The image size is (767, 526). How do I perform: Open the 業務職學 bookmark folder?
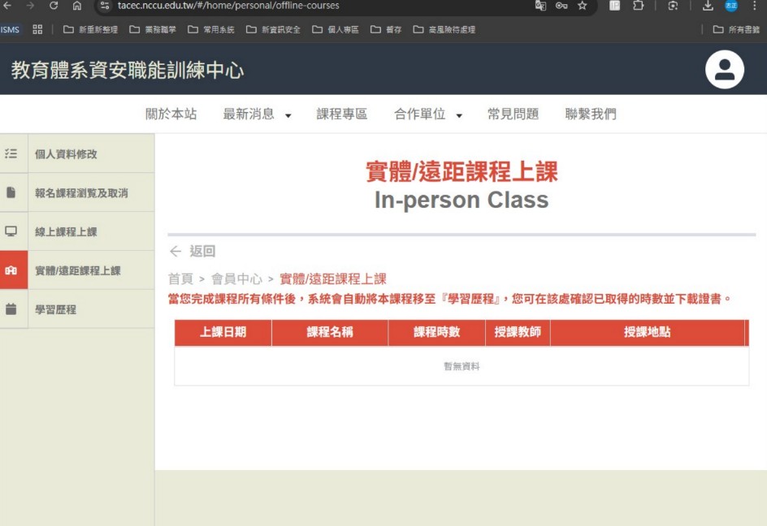pos(153,29)
